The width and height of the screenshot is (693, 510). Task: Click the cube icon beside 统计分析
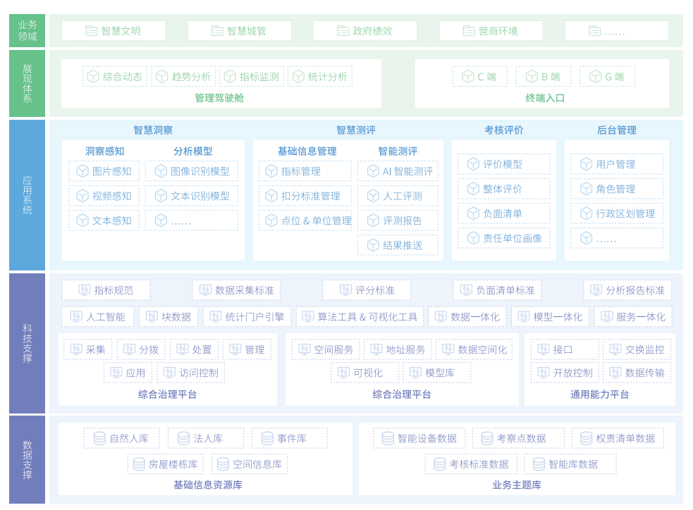(298, 76)
